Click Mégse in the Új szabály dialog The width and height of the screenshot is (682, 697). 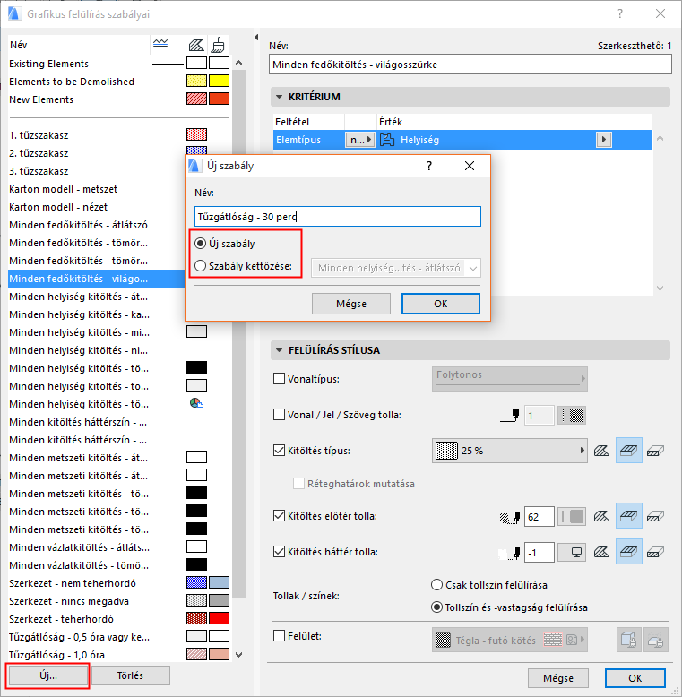(x=351, y=304)
